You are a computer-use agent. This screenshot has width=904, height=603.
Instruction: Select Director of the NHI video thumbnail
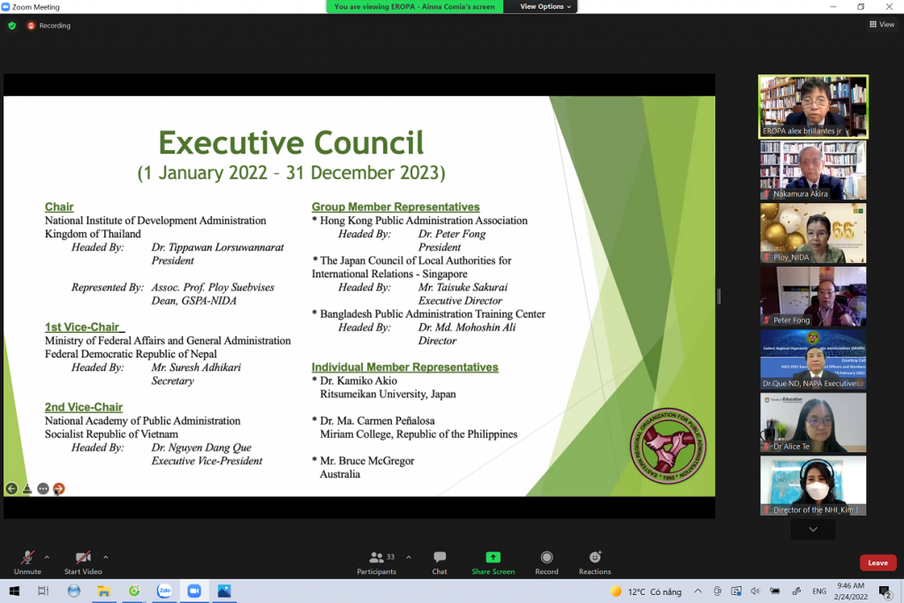coord(813,486)
